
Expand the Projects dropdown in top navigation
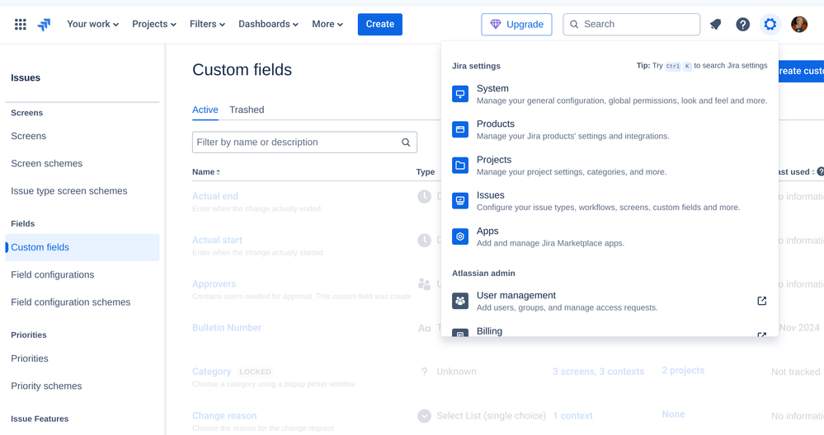click(x=154, y=24)
